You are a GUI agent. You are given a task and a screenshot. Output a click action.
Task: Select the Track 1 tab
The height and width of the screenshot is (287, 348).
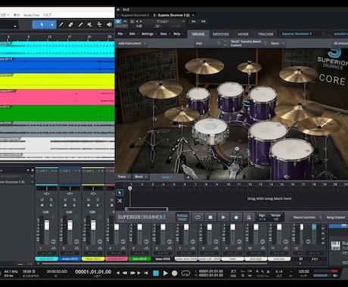click(166, 177)
